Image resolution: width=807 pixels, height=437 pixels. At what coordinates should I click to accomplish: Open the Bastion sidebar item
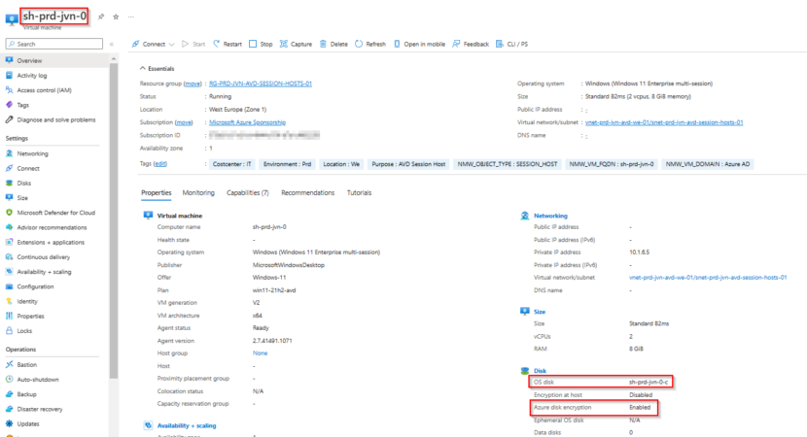pos(26,364)
